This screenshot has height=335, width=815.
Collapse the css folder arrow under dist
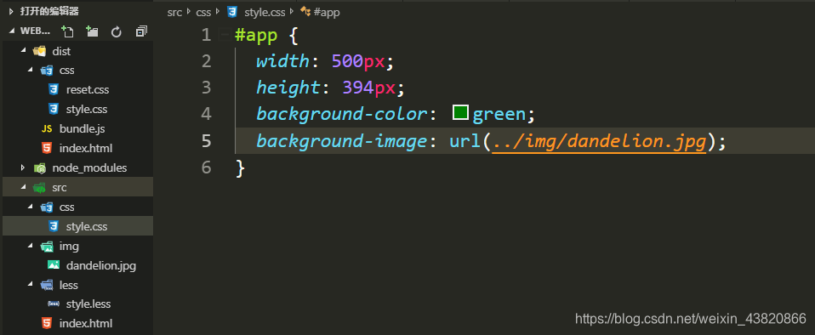30,70
